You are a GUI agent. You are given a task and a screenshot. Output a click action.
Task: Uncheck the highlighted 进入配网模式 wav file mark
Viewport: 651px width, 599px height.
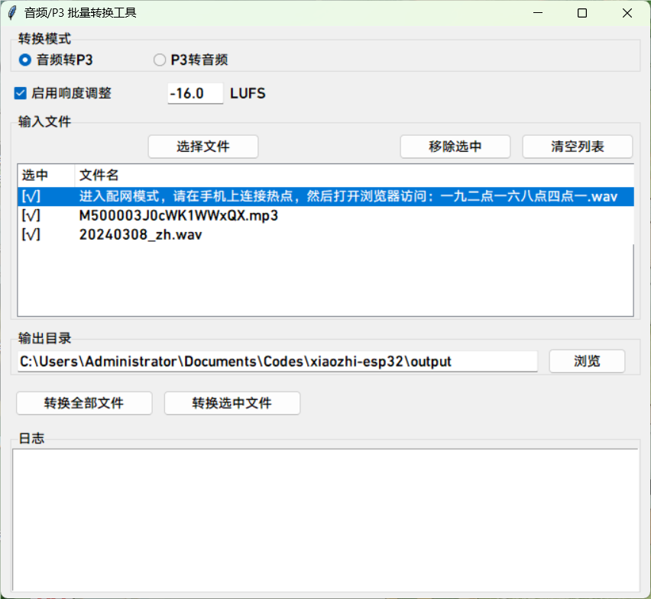[31, 196]
